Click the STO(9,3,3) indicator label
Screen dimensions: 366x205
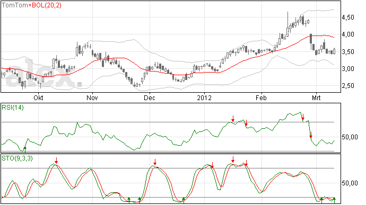[x=17, y=158]
